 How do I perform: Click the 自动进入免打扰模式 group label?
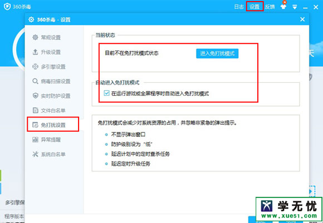[x=118, y=83]
